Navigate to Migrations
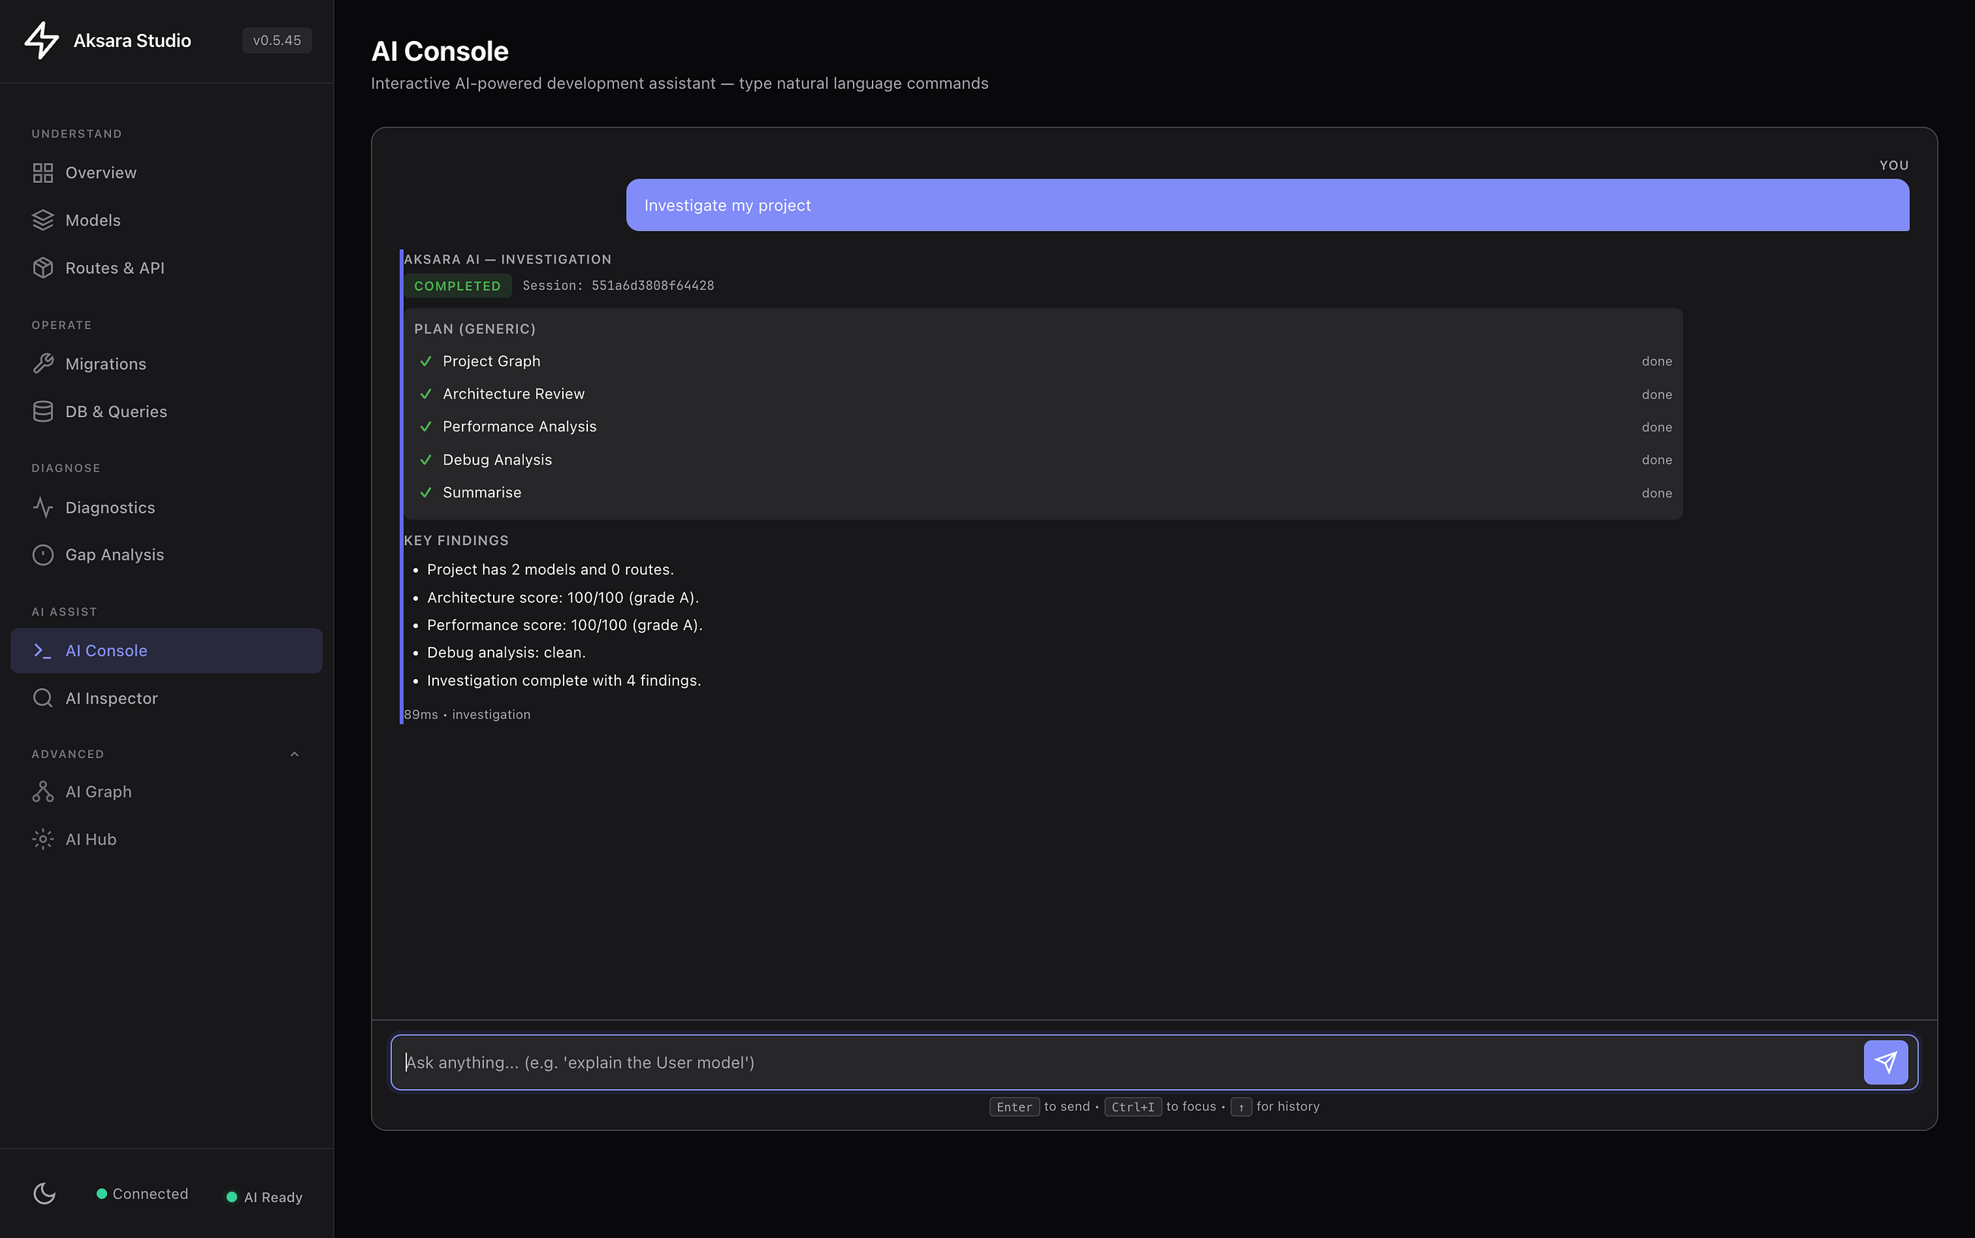The width and height of the screenshot is (1975, 1238). (166, 364)
